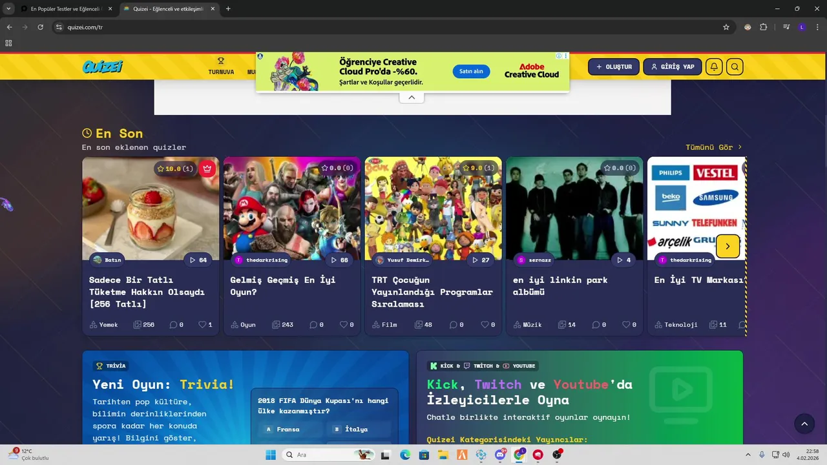Click the Quizei logo in the header
This screenshot has width=827, height=465.
tap(103, 67)
